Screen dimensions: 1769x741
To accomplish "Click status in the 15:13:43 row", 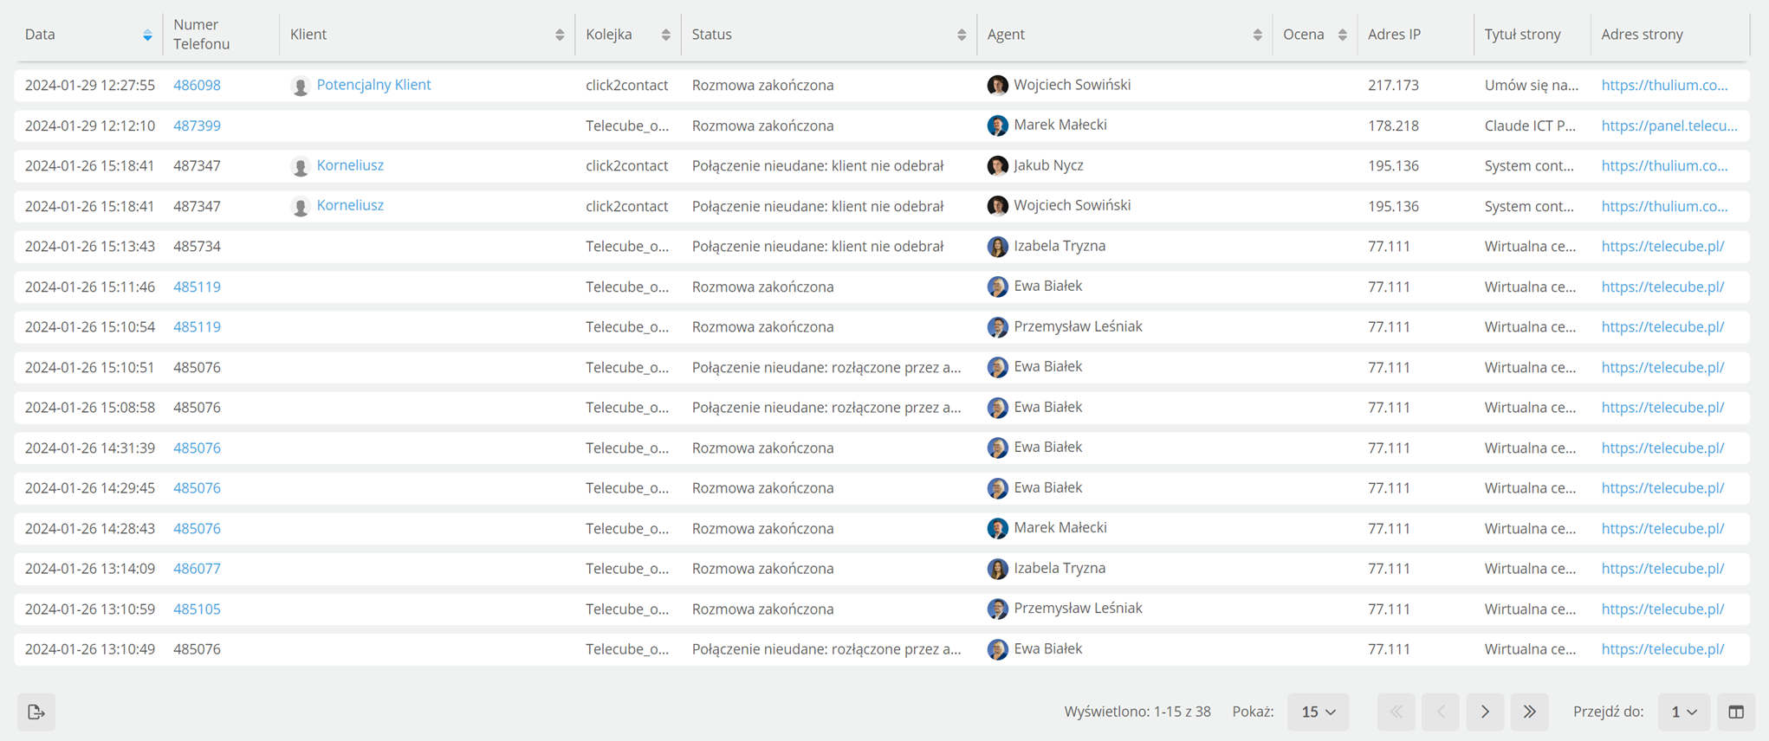I will point(817,247).
